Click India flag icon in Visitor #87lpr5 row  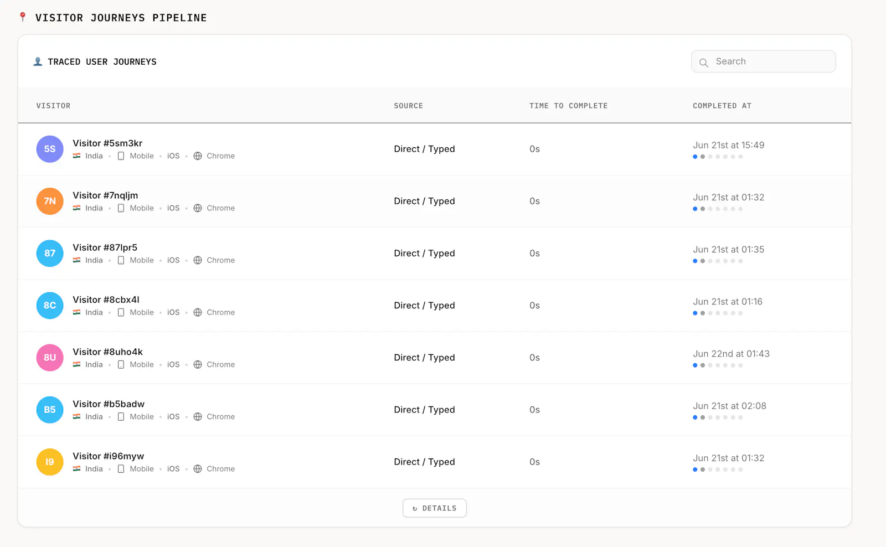(77, 260)
